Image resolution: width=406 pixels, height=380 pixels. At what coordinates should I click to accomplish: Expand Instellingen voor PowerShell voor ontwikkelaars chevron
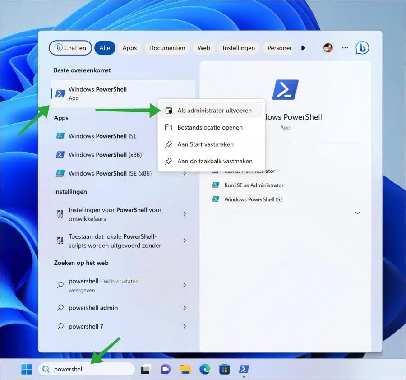185,214
